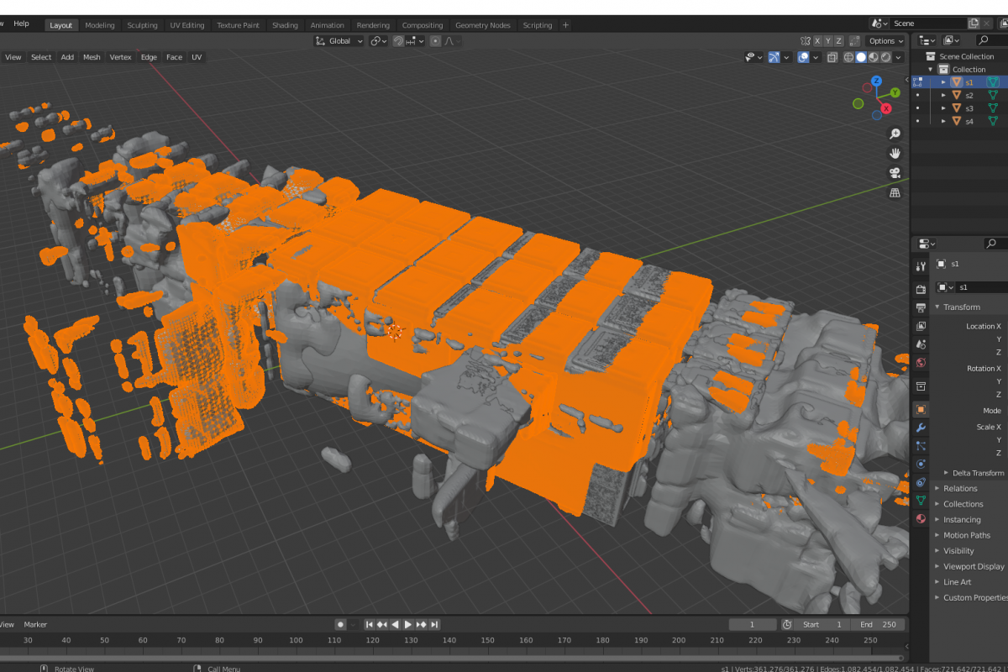Toggle the camera view icon
Screen dimensions: 1008x672
(895, 173)
